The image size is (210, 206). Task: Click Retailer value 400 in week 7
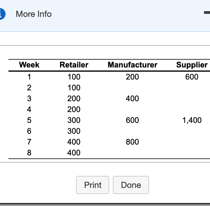click(74, 142)
